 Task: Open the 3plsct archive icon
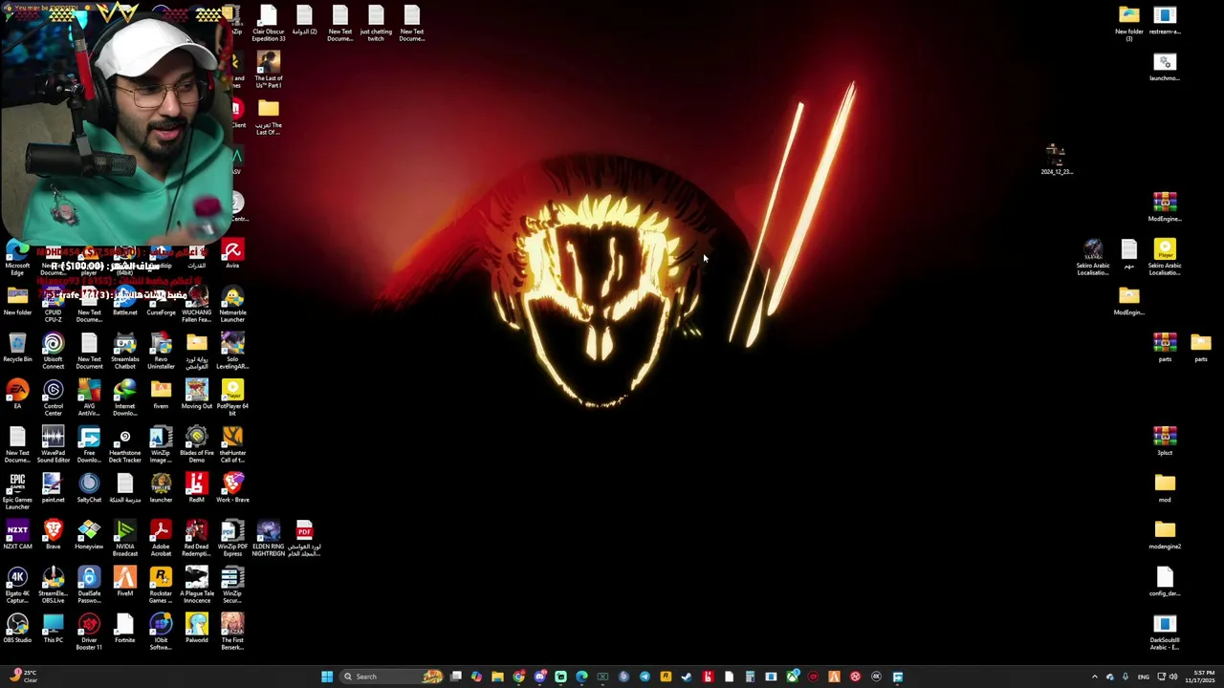(x=1165, y=441)
